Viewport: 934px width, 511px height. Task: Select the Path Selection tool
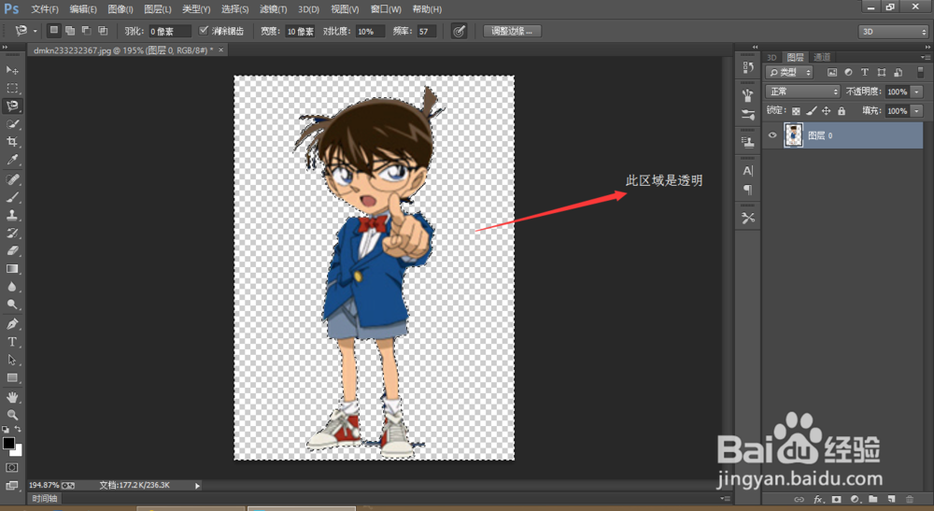point(12,360)
